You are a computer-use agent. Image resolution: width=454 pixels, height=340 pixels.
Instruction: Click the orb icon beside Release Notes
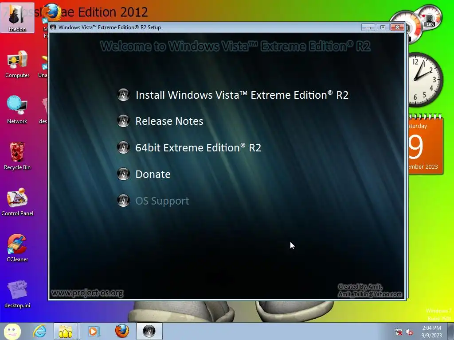click(x=123, y=121)
